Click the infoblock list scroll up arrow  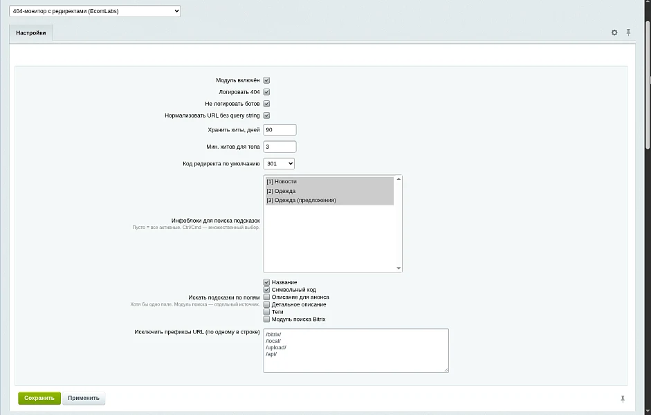tap(398, 179)
